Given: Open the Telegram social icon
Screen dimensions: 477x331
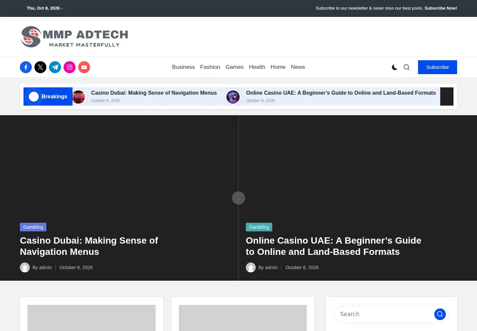Looking at the screenshot, I should 55,67.
